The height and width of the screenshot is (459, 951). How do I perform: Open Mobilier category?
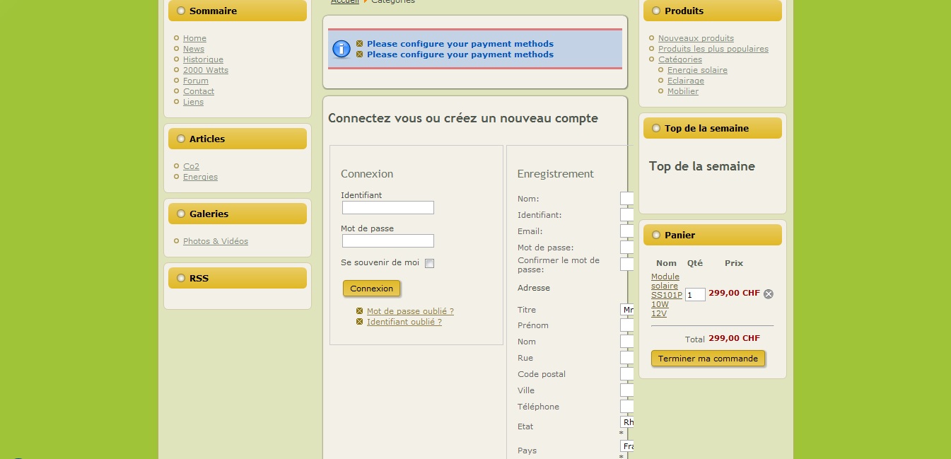point(683,91)
